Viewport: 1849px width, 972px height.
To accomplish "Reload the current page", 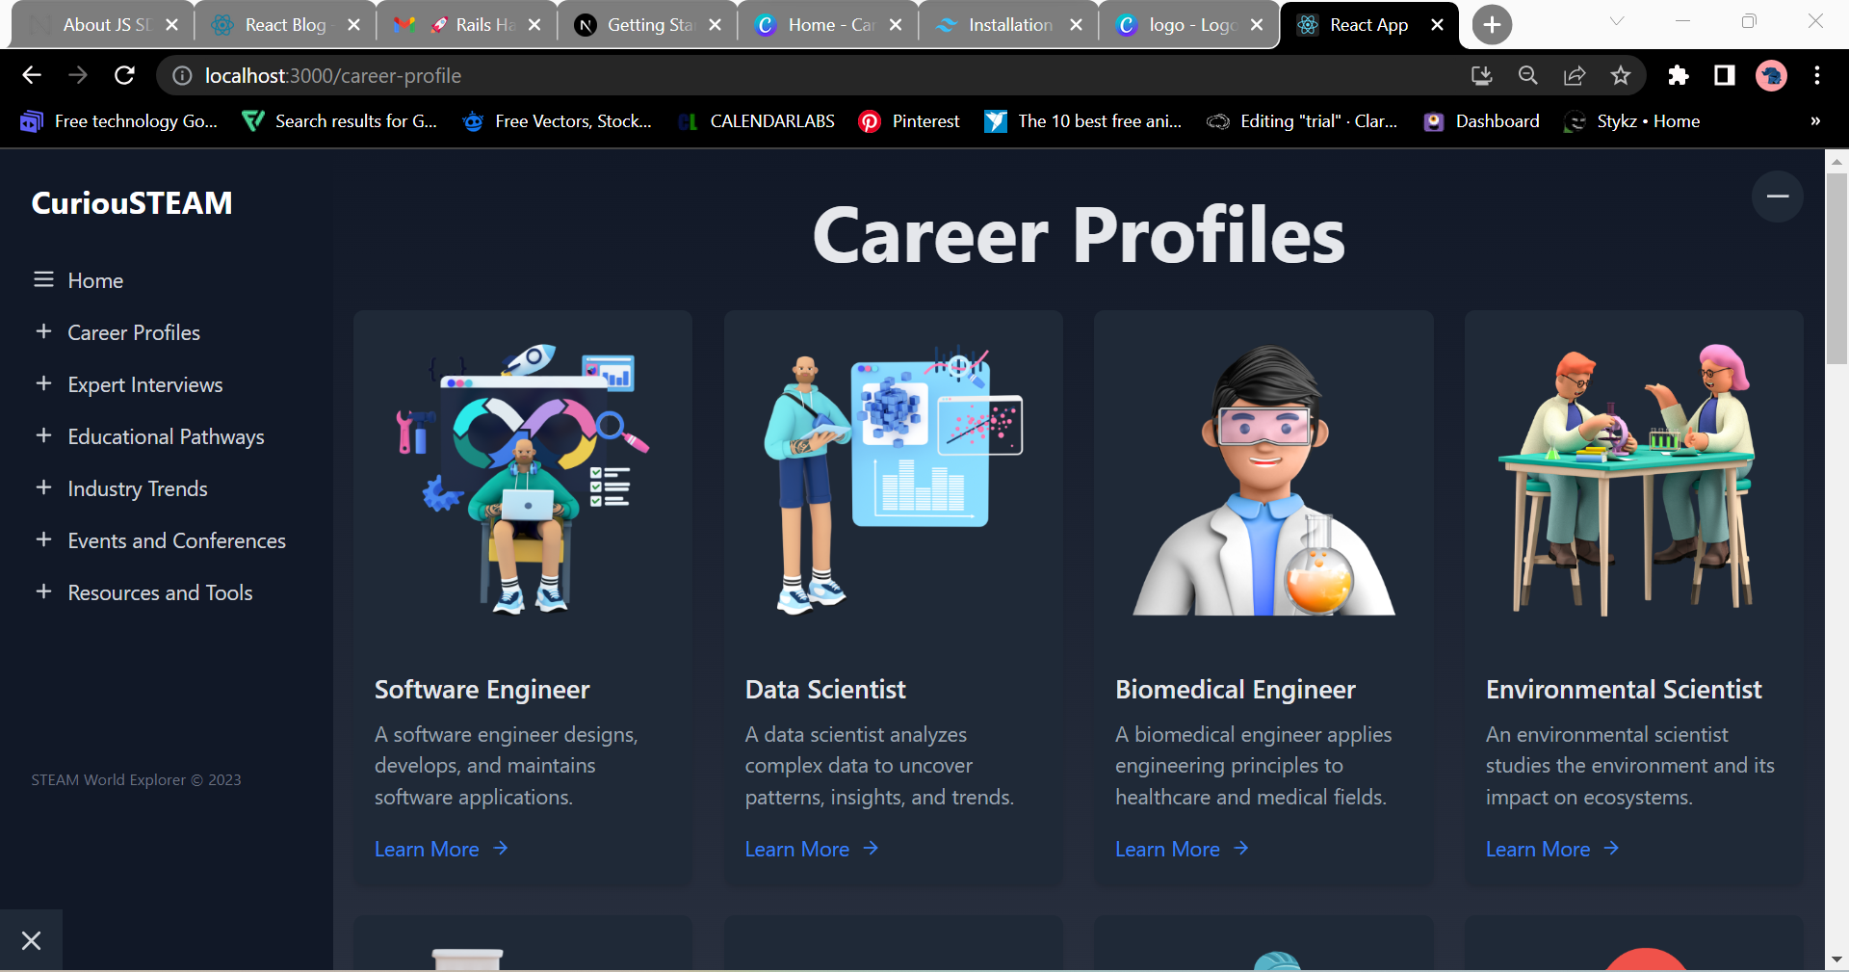I will click(x=124, y=75).
